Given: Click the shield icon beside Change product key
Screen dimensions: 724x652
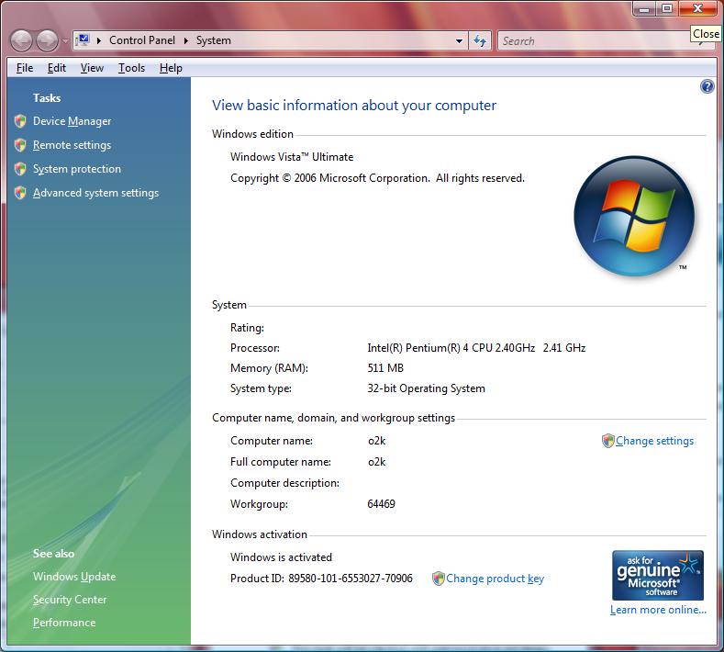Looking at the screenshot, I should point(439,579).
